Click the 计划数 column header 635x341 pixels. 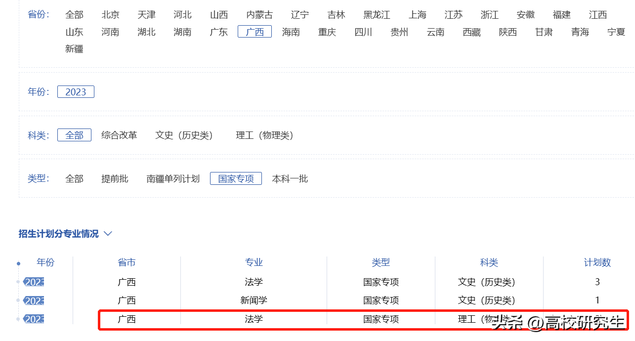(597, 263)
